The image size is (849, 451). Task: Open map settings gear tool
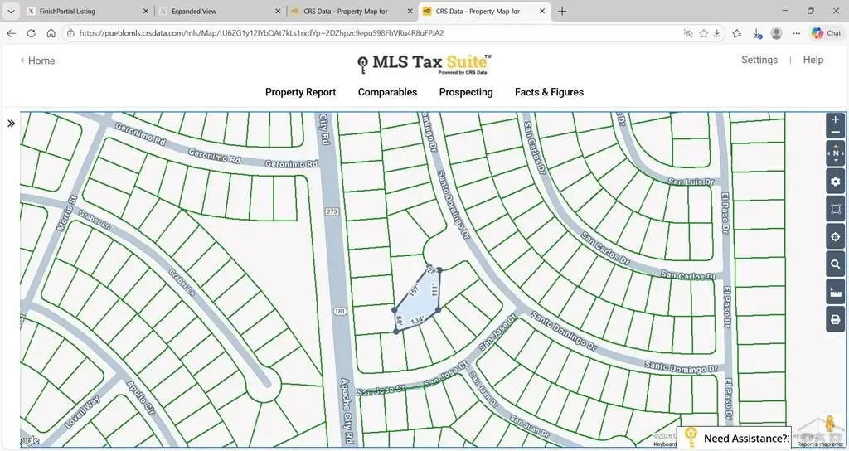tap(835, 182)
